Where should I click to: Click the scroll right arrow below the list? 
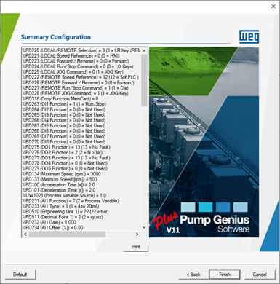click(137, 234)
